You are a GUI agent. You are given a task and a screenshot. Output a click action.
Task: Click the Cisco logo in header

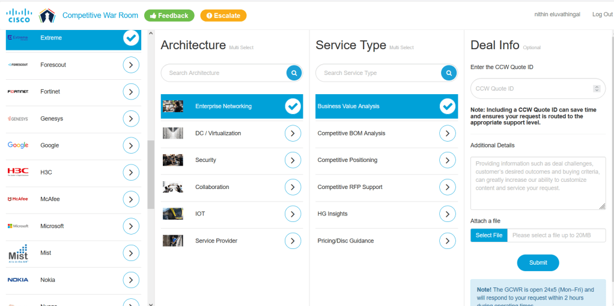pos(19,16)
